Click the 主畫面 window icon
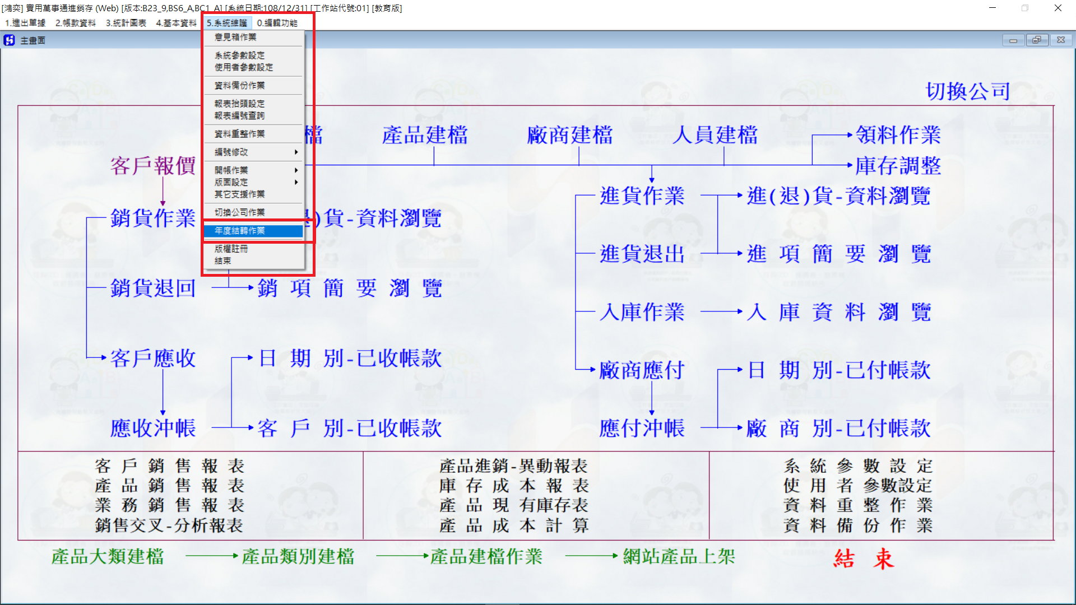This screenshot has width=1076, height=605. [9, 40]
